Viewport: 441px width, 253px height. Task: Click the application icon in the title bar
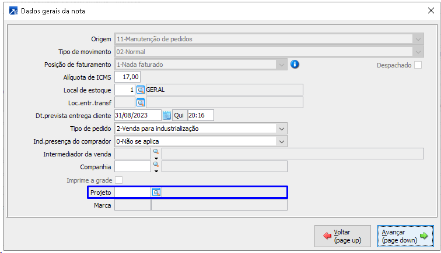(x=13, y=11)
